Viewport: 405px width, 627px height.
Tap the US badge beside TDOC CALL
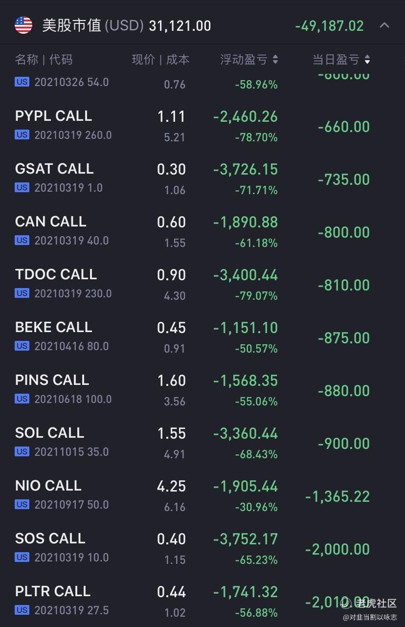tap(22, 293)
